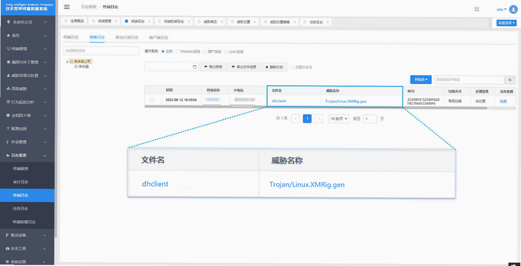Click the calendar icon in the date field

tap(195, 67)
